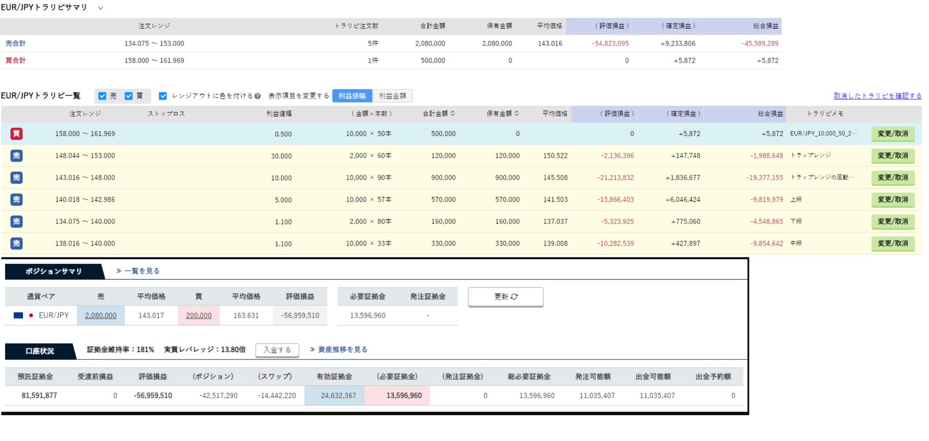Image resolution: width=929 pixels, height=441 pixels.
Task: Switch to 利益金額 tab
Action: point(392,96)
